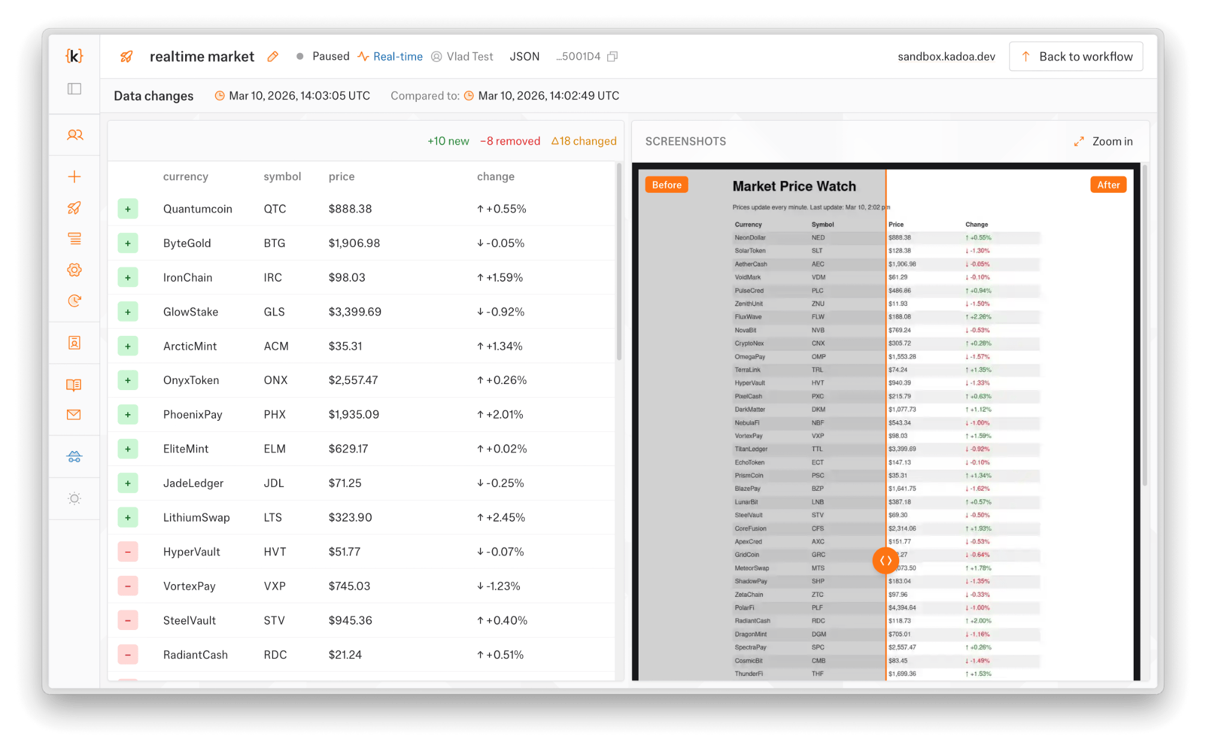Open team members icon at sidebar top
The height and width of the screenshot is (750, 1206).
74,135
